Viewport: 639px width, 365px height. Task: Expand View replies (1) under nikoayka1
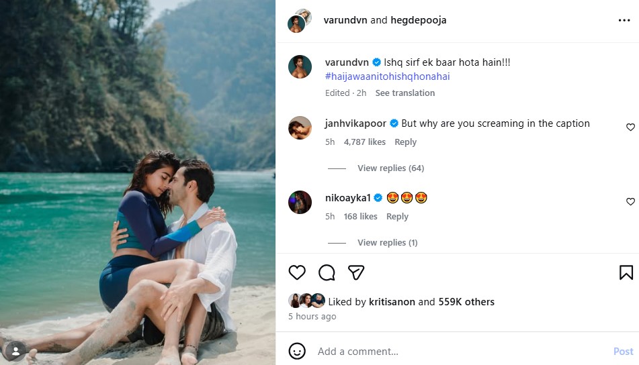pyautogui.click(x=387, y=242)
